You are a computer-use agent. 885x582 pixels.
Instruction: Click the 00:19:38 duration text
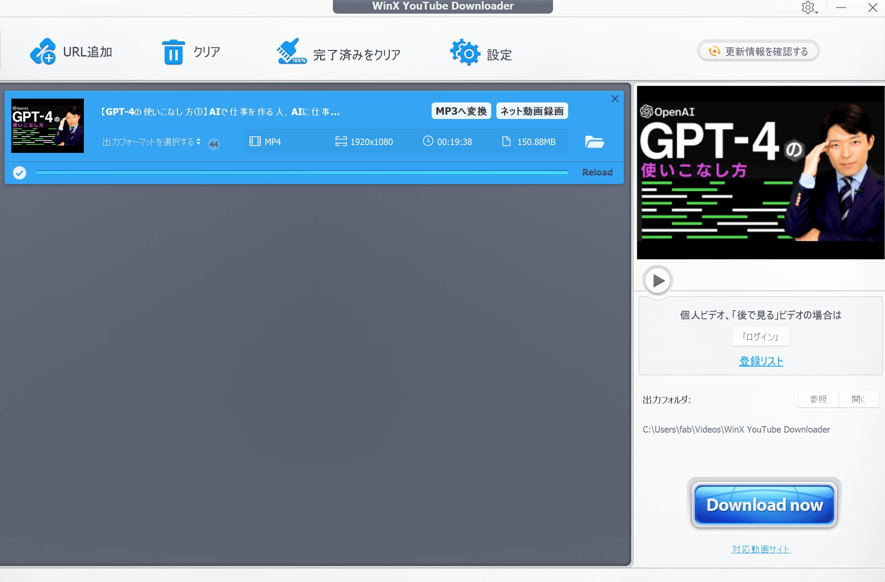(x=454, y=142)
